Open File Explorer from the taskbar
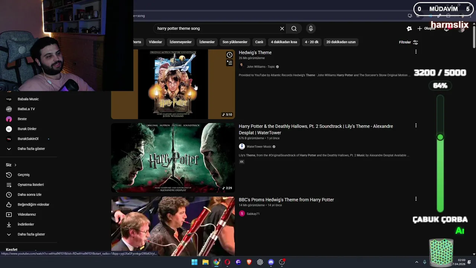The height and width of the screenshot is (268, 476). [x=205, y=262]
